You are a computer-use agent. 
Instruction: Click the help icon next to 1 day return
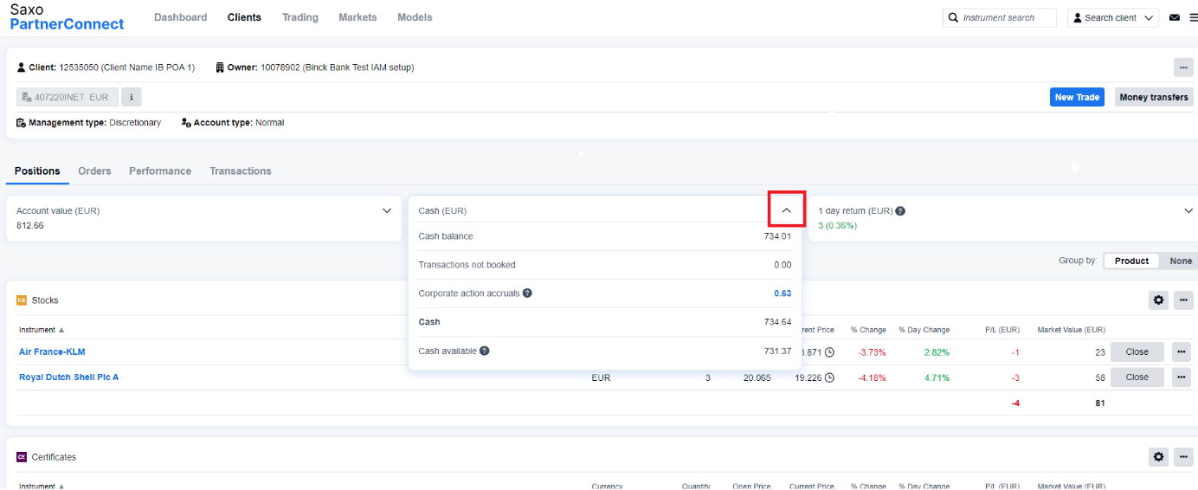[900, 210]
